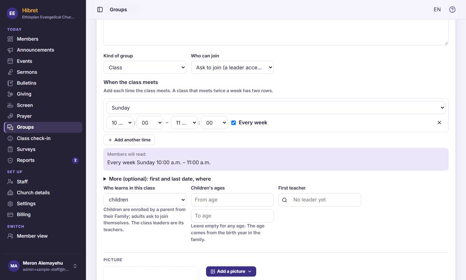Open Events in the sidebar
This screenshot has width=466, height=280.
(x=43, y=61)
